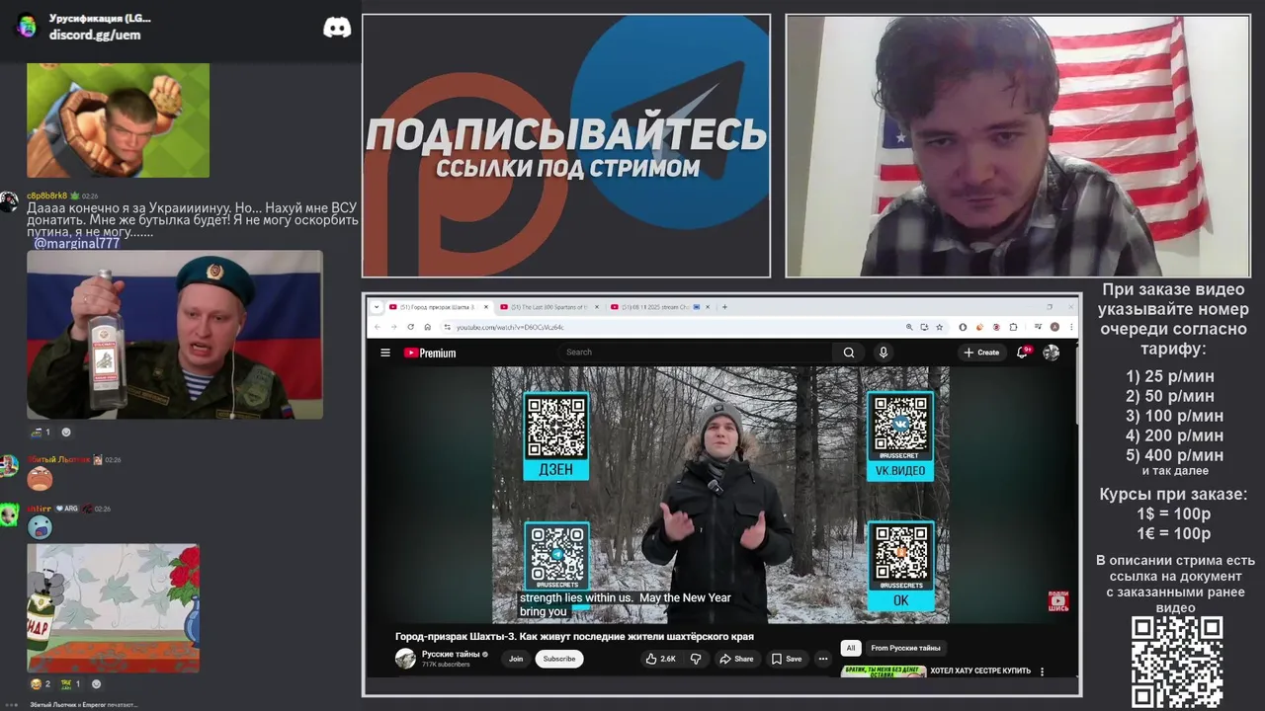Open Chrome tab search dropdown arrow
The image size is (1265, 711).
click(377, 307)
